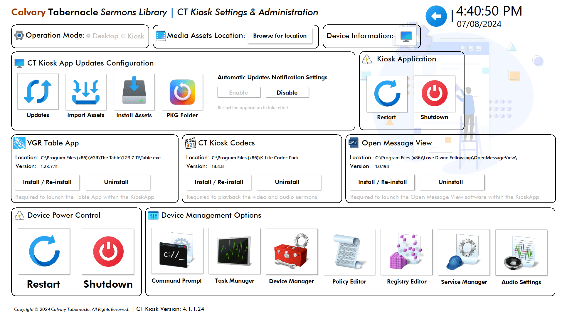Restart the Kiosk Application

pyautogui.click(x=387, y=94)
